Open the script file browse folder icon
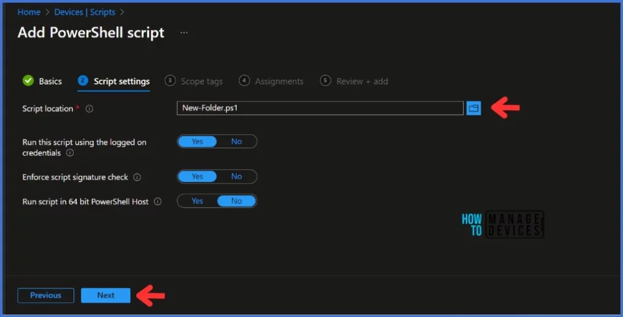Viewport: 623px width, 317px height. click(x=473, y=108)
